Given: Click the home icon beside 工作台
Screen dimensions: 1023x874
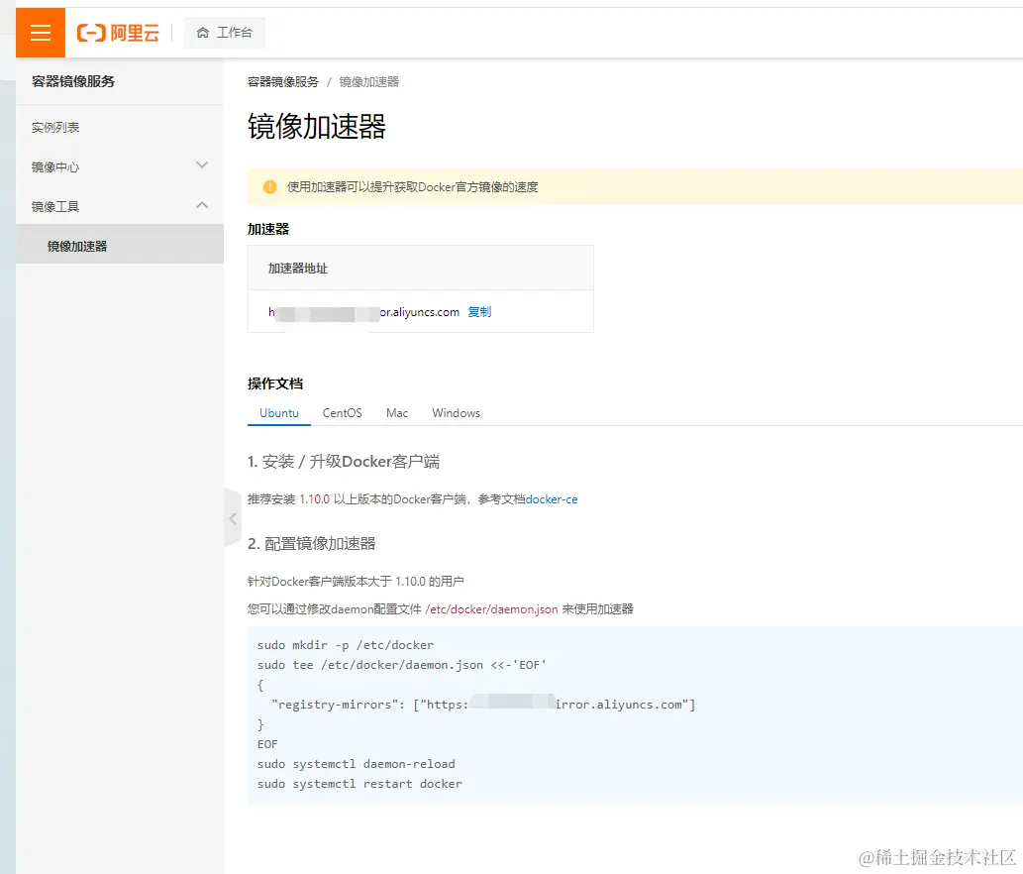Looking at the screenshot, I should 203,33.
